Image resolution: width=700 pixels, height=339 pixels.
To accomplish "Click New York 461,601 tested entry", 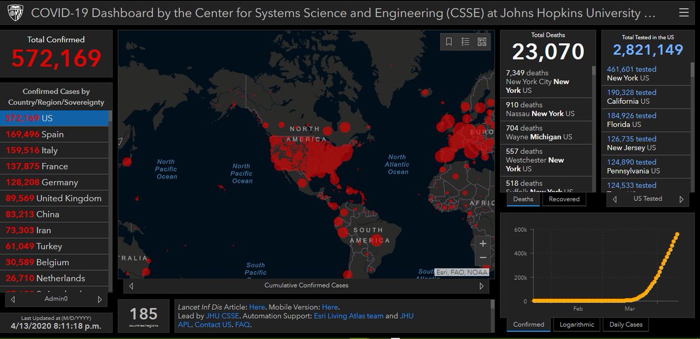I will (x=646, y=73).
